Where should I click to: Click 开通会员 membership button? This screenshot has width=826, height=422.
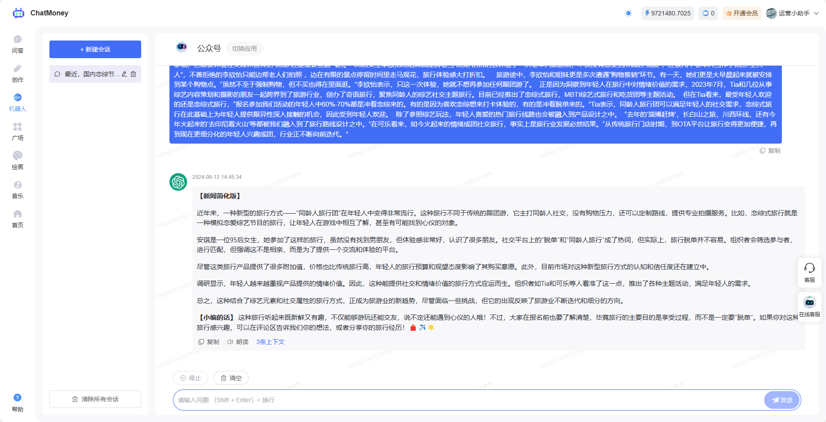742,13
